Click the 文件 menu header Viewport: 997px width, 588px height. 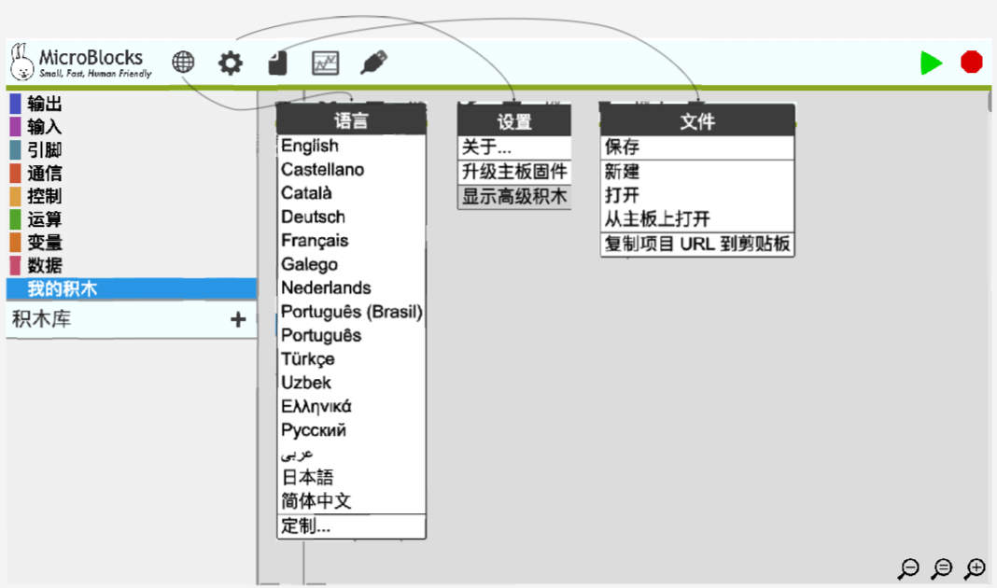pyautogui.click(x=697, y=120)
